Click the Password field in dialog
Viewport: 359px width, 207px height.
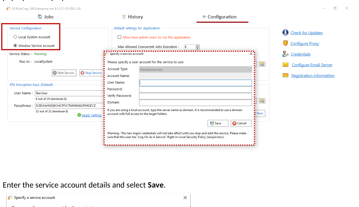[195, 89]
